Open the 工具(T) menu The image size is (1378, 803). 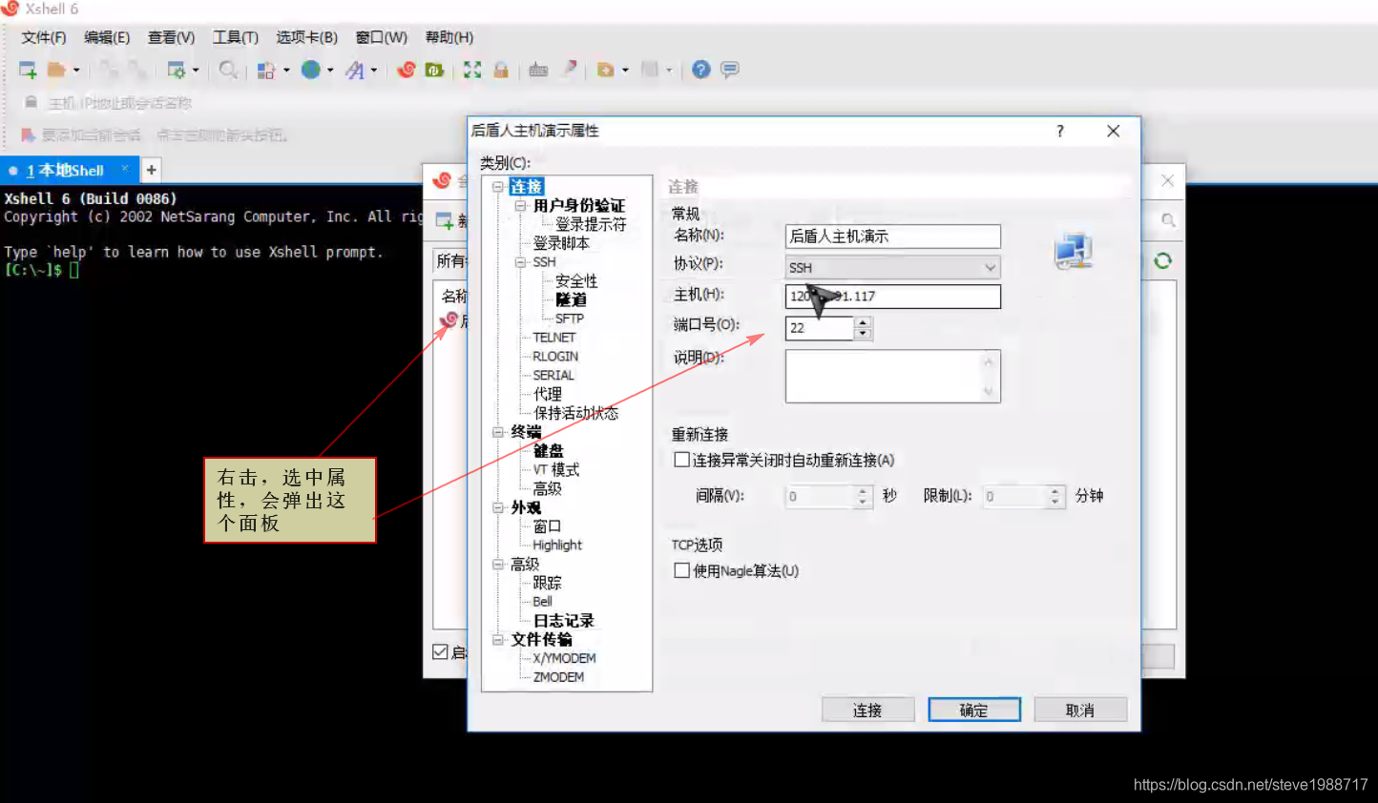(236, 37)
